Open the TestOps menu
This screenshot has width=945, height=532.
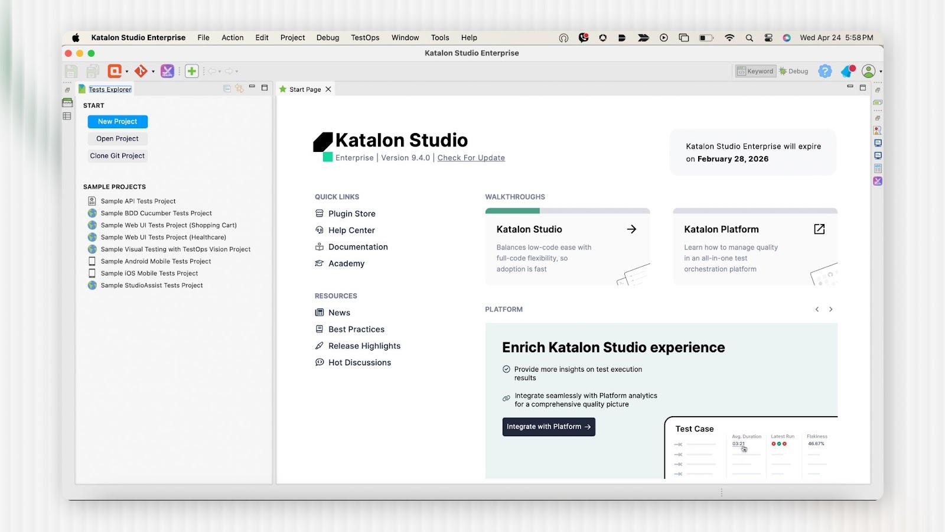tap(365, 38)
